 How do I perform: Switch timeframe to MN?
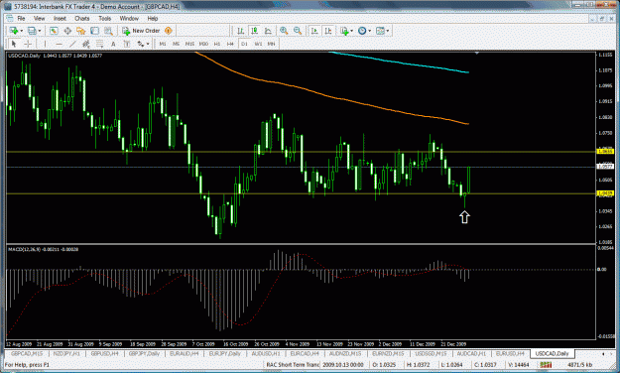[x=271, y=44]
